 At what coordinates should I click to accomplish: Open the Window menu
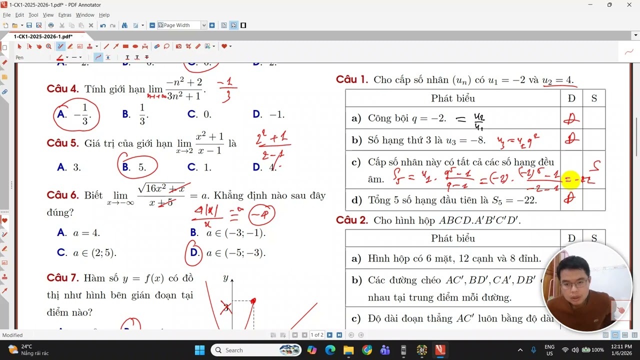pos(85,15)
